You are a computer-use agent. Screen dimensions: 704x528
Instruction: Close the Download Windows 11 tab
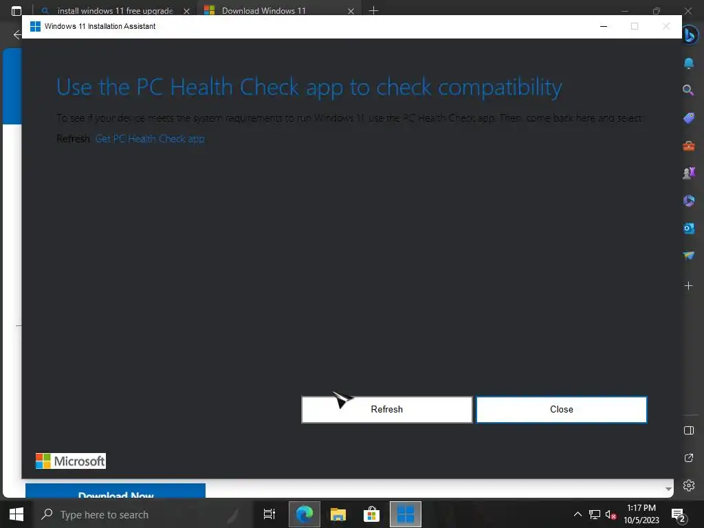coord(351,11)
